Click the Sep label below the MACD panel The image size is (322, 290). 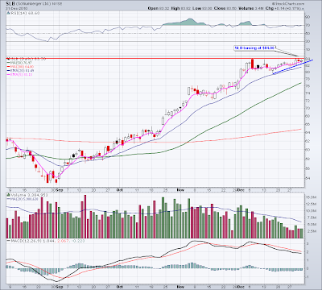click(x=60, y=287)
